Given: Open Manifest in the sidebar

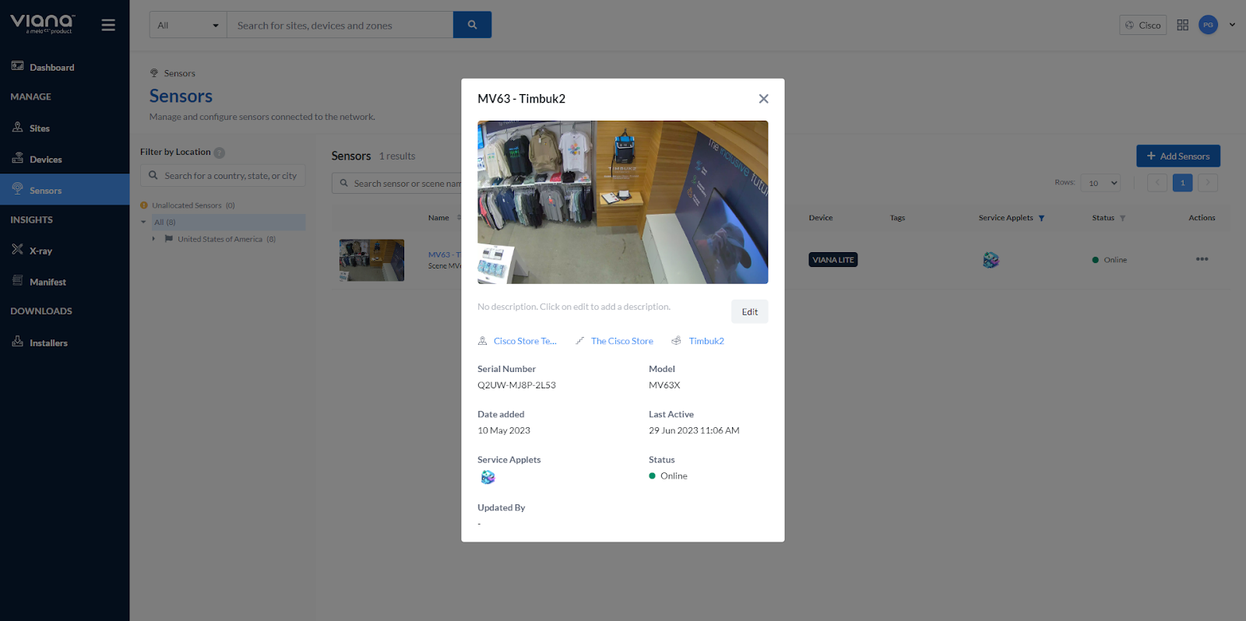Looking at the screenshot, I should click(48, 282).
